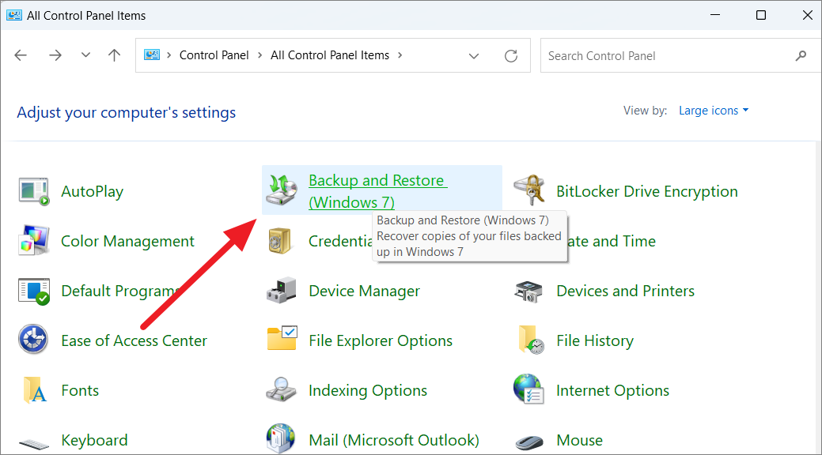Open the AutoPlay icon
Image resolution: width=822 pixels, height=455 pixels.
(34, 191)
